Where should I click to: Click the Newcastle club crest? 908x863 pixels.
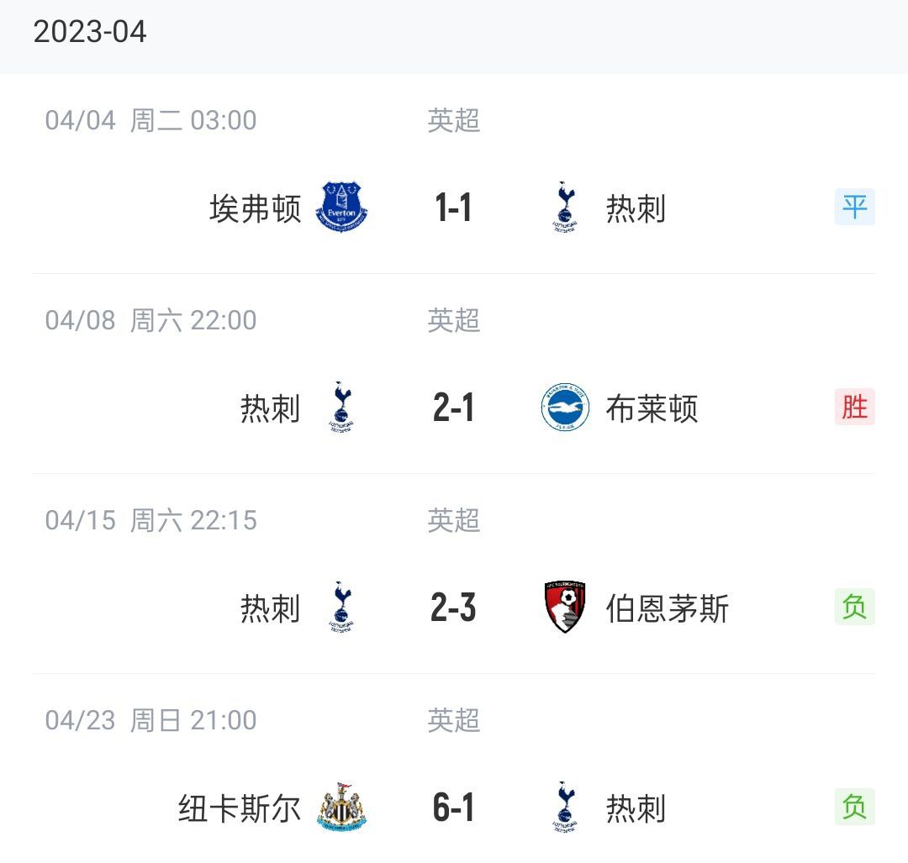tap(341, 808)
